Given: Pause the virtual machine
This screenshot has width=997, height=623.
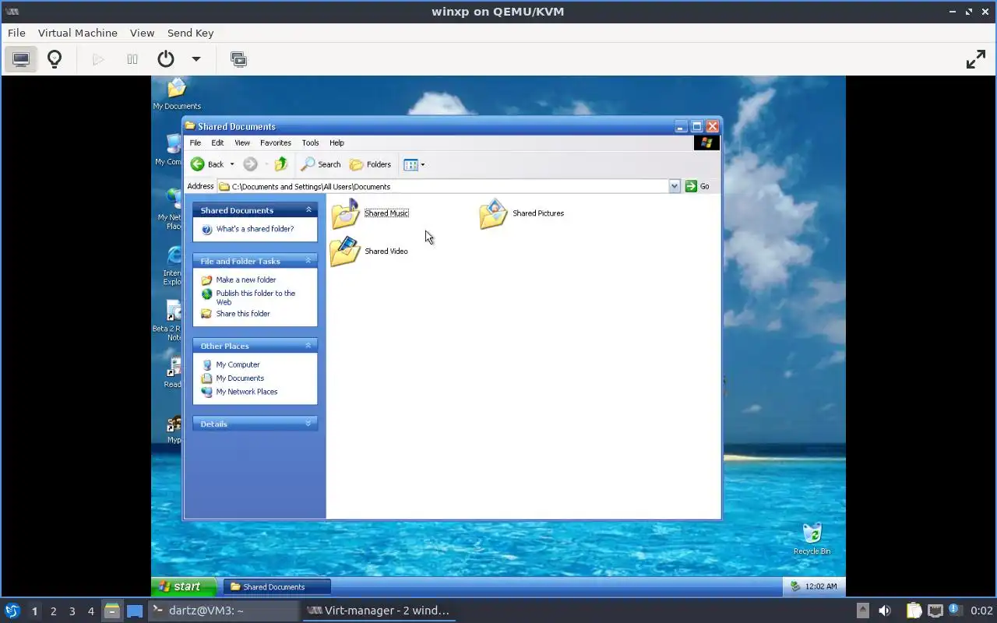Looking at the screenshot, I should [132, 59].
